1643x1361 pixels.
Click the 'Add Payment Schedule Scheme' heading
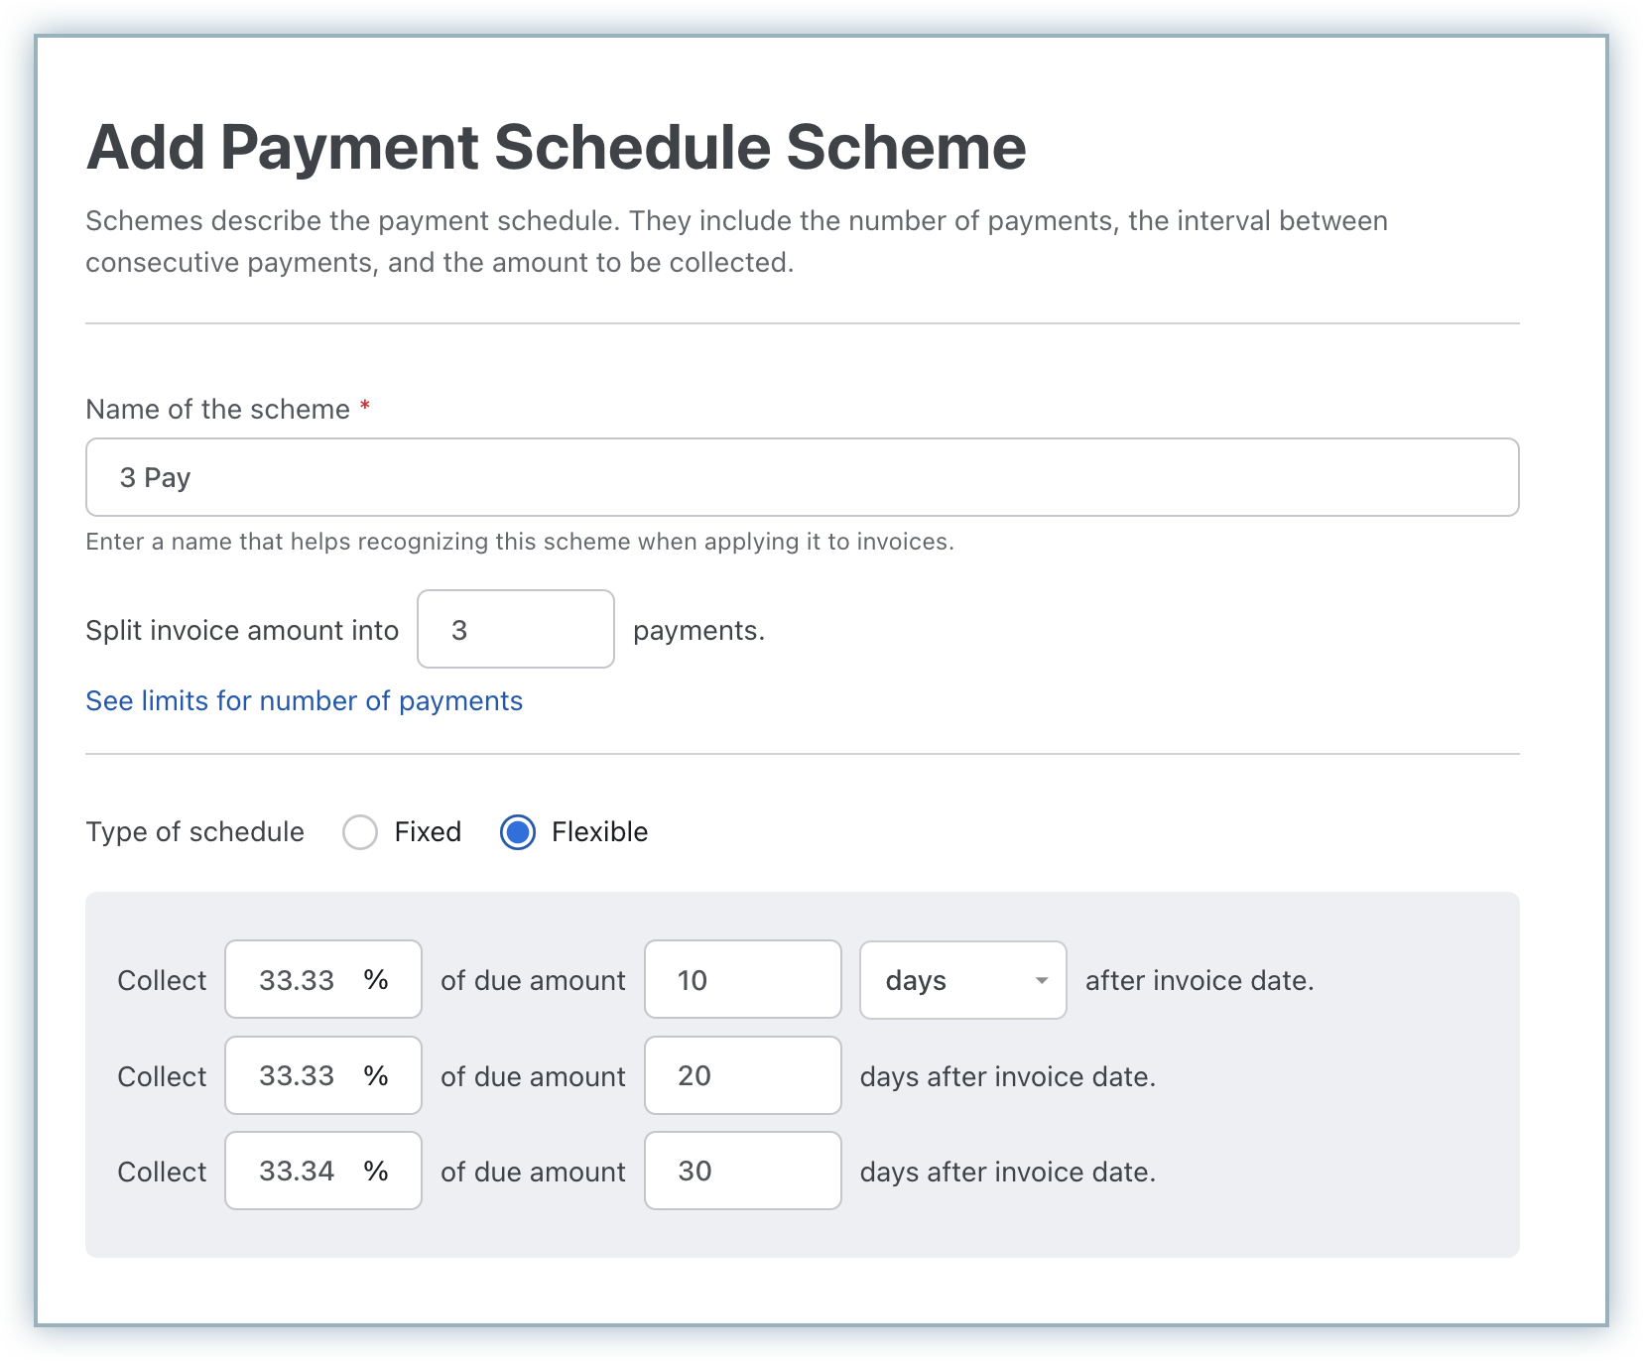556,148
